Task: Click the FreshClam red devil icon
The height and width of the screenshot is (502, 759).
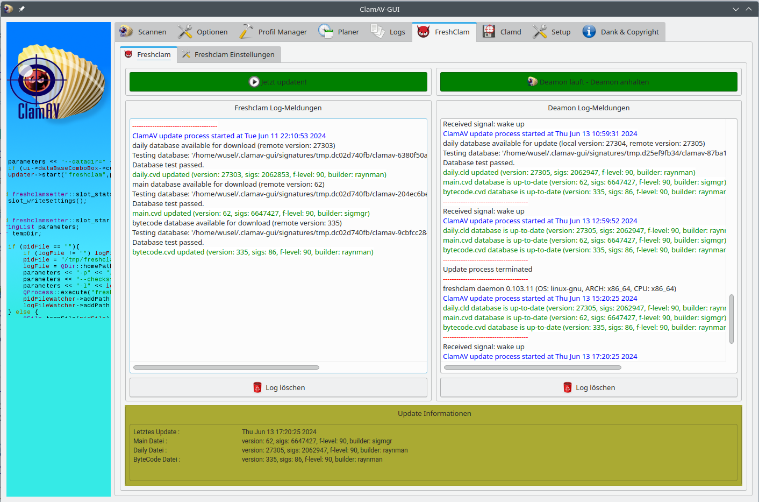Action: [424, 32]
